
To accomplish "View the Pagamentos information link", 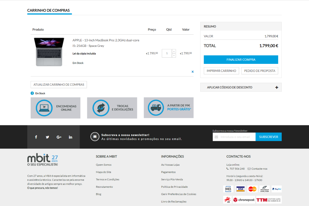I will pyautogui.click(x=168, y=172).
